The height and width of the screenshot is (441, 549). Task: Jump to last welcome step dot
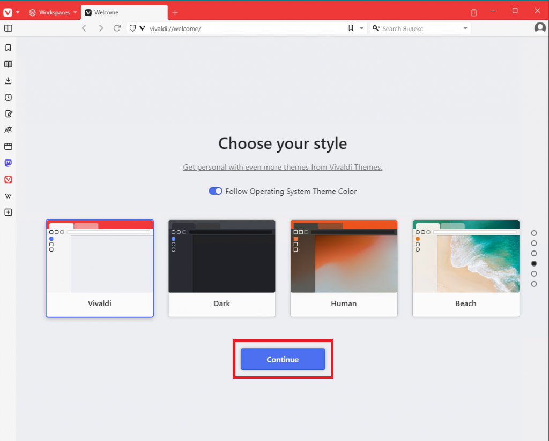(534, 284)
